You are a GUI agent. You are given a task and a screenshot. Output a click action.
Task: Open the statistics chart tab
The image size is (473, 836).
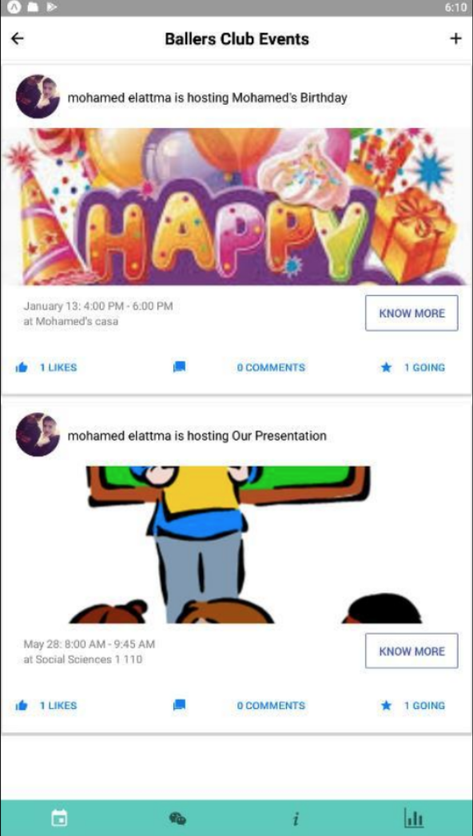pyautogui.click(x=414, y=818)
